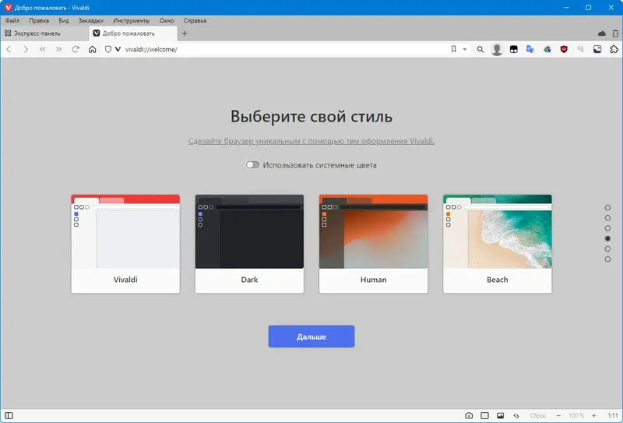
Task: Toggle tab tiling in the status bar
Action: (x=484, y=415)
